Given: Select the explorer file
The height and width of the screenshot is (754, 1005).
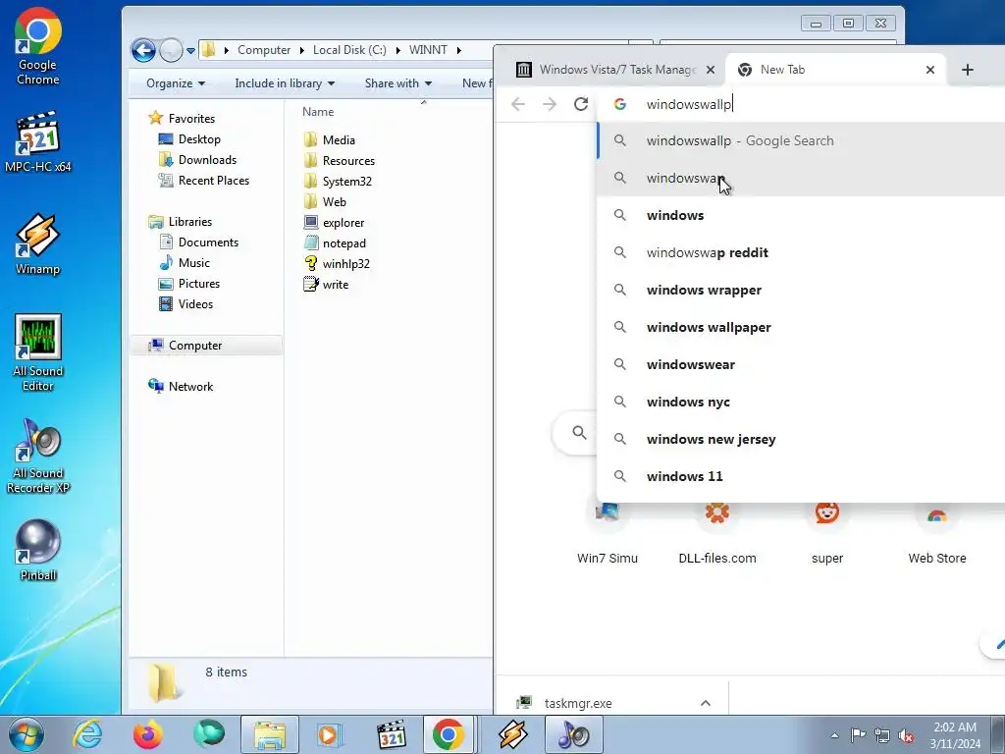Looking at the screenshot, I should tap(334, 223).
